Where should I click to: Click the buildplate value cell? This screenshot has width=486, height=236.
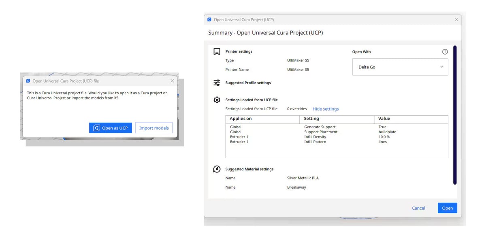[387, 132]
